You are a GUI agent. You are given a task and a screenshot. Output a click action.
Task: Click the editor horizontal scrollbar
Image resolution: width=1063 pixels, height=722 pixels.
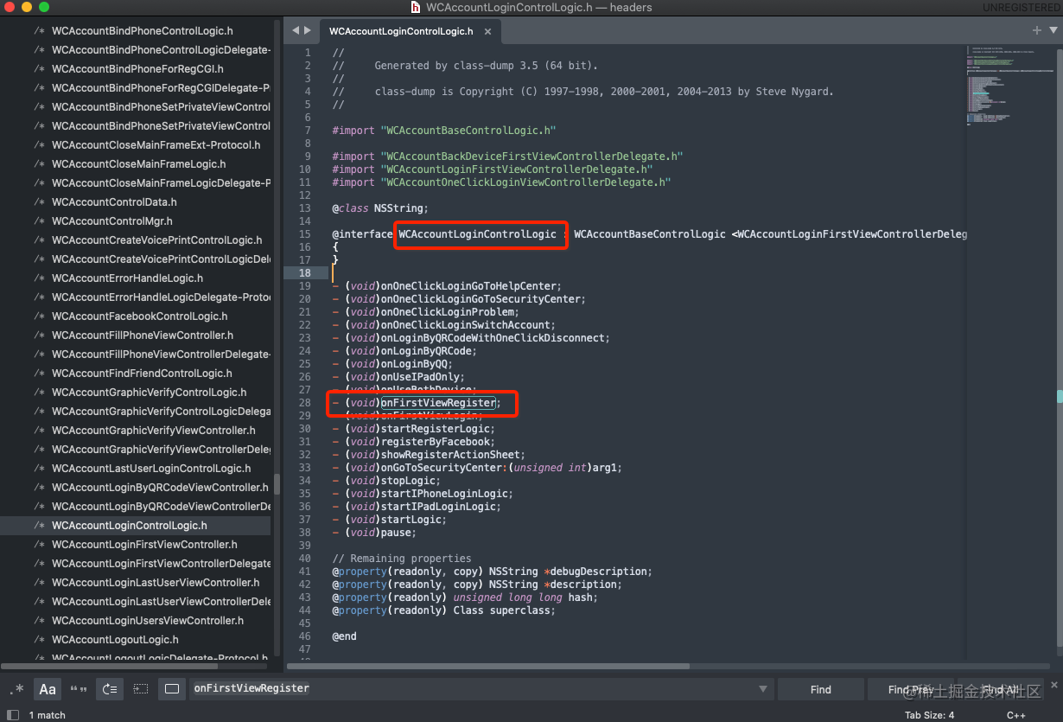click(488, 666)
